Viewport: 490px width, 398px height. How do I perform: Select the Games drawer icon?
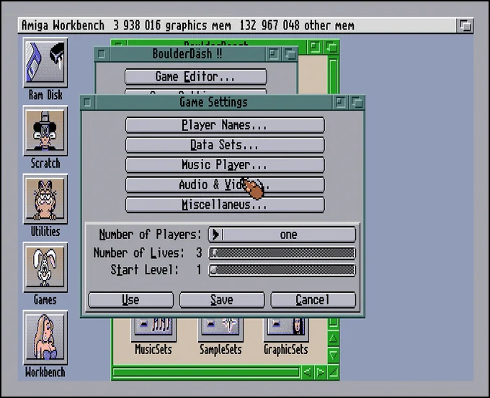[x=45, y=267]
